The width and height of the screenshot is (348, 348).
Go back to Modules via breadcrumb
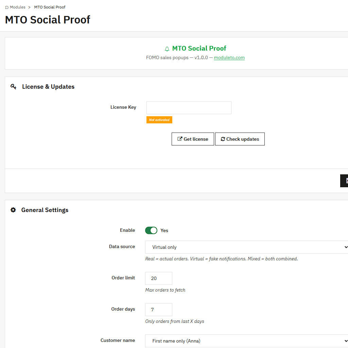(x=17, y=7)
